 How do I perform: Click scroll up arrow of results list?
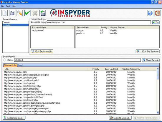tap(158, 69)
